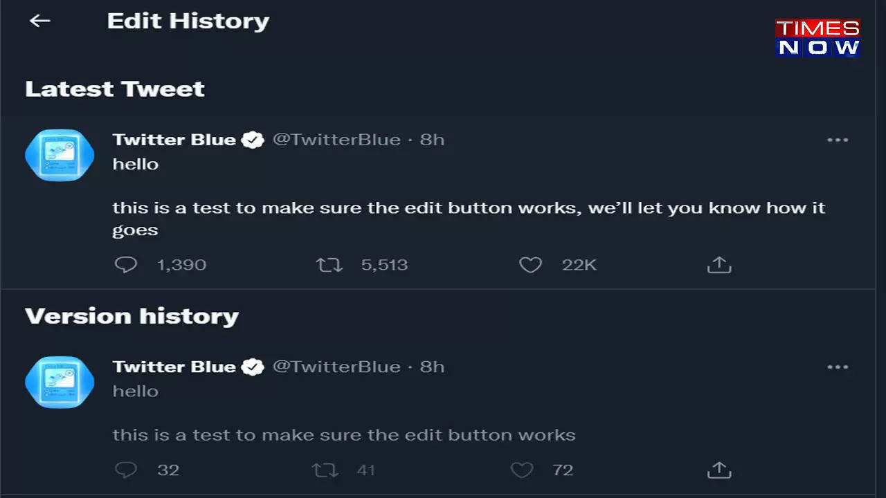
Task: Retweet the latest tweet version
Action: point(329,265)
